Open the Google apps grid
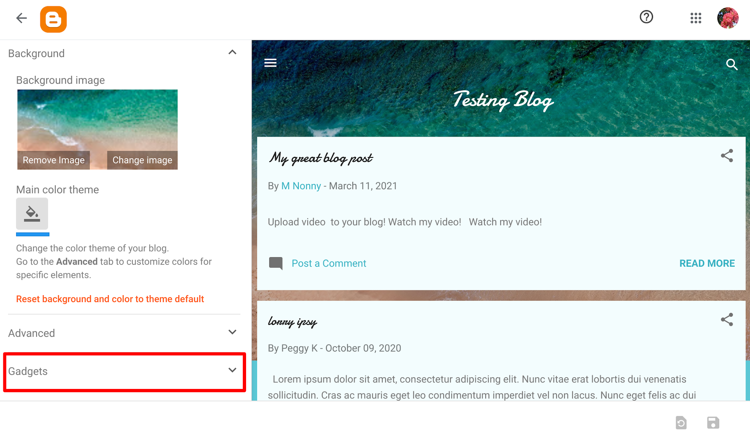Screen dimensions: 750x438 (x=695, y=18)
